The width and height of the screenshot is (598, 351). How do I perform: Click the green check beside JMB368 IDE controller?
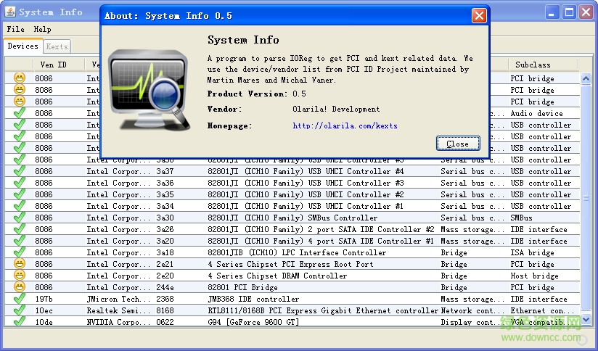[19, 298]
